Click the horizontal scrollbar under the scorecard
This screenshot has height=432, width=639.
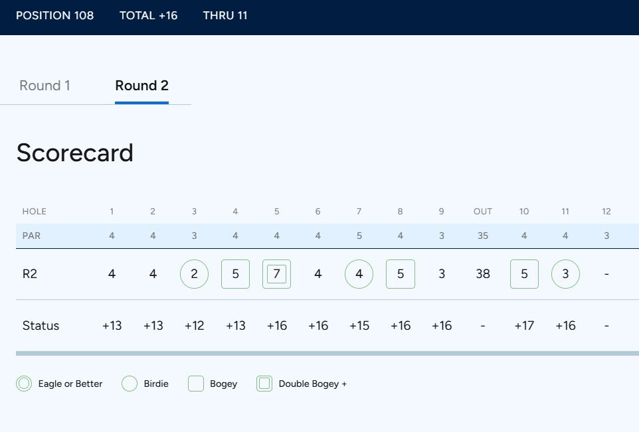pyautogui.click(x=327, y=354)
